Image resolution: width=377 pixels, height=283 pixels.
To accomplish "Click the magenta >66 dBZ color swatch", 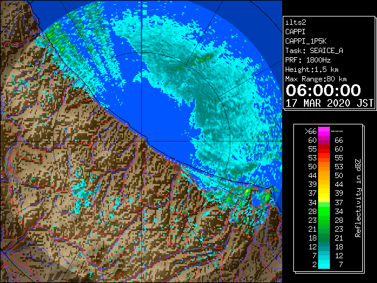I will point(323,131).
